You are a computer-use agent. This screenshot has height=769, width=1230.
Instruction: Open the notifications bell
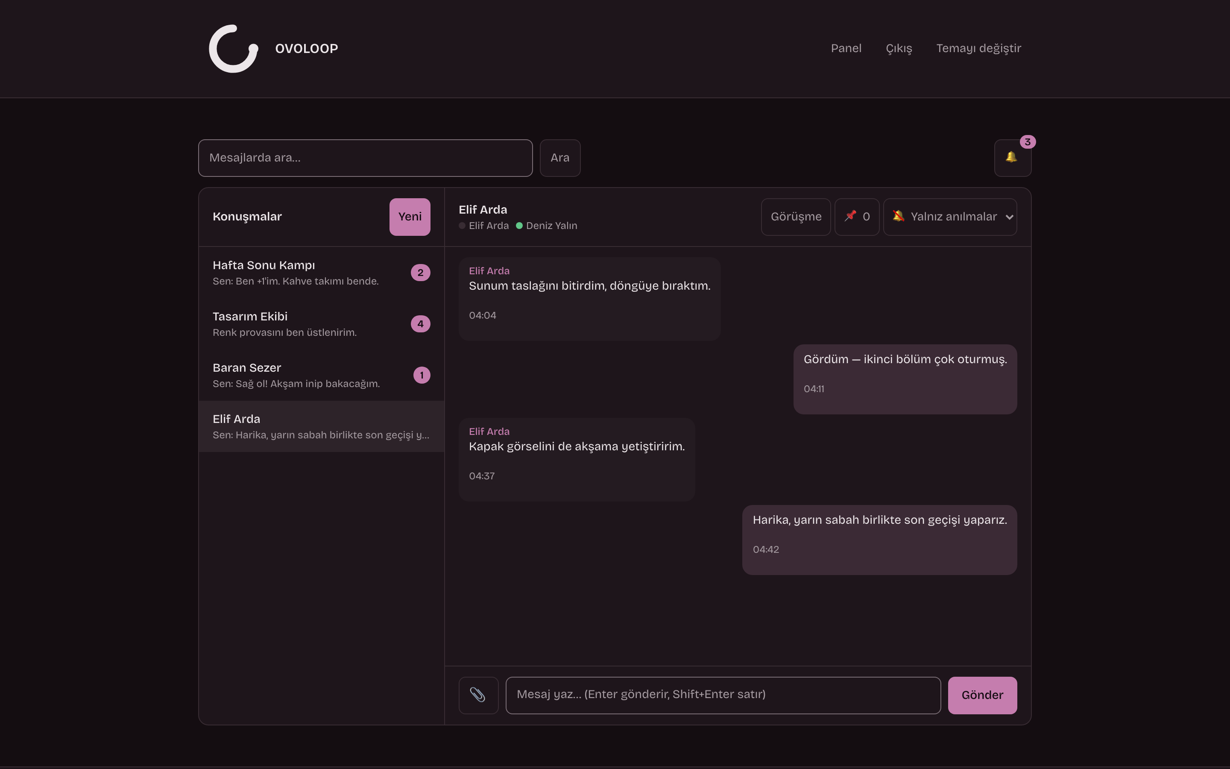coord(1013,158)
